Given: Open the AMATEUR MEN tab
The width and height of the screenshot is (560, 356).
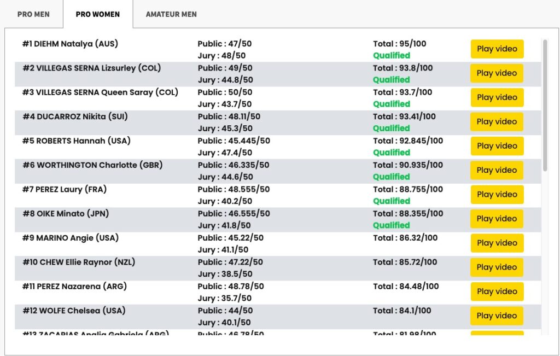Looking at the screenshot, I should click(x=171, y=14).
